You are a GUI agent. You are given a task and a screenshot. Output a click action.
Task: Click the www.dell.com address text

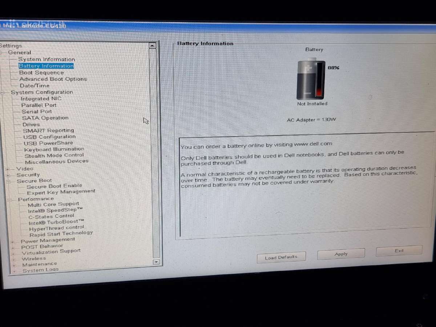[313, 144]
